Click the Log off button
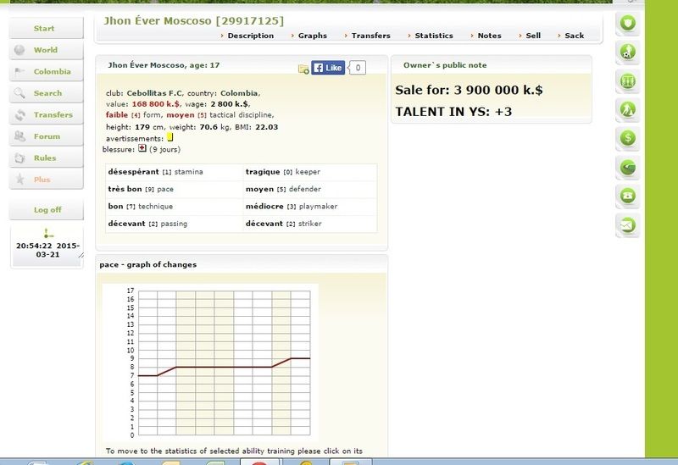 coord(47,210)
